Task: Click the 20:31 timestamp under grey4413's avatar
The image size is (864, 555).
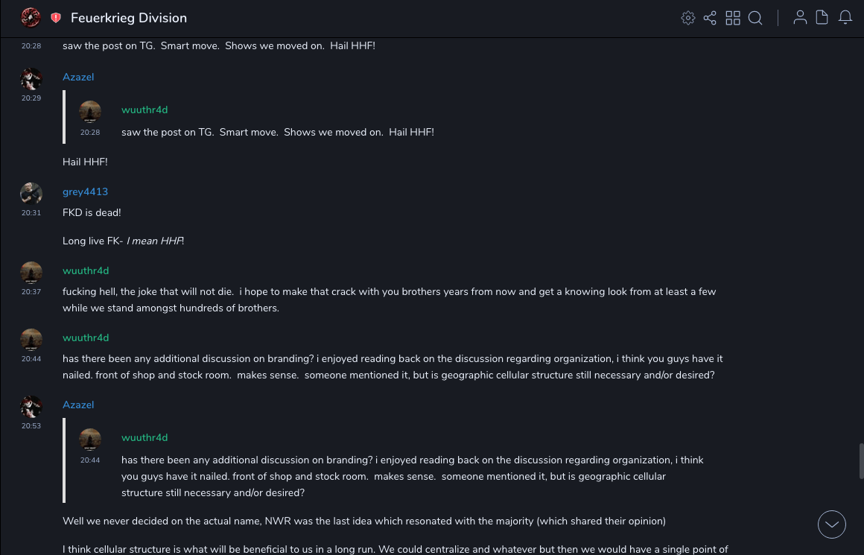Action: (x=31, y=213)
